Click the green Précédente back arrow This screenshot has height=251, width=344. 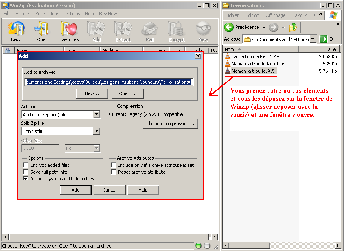pyautogui.click(x=229, y=27)
